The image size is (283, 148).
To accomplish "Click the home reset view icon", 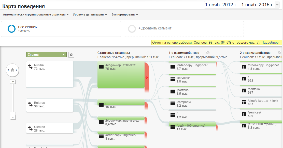I will click(x=12, y=70).
